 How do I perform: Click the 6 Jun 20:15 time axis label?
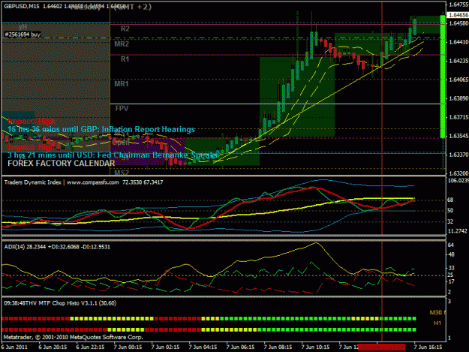point(53,347)
